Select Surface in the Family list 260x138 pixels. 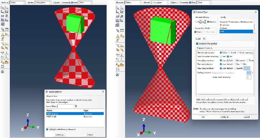[236, 28]
